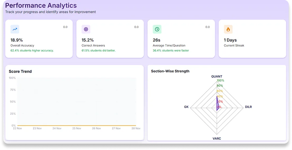Screen dimensions: 292x150
Task: Select the 26s Average Time/Question value
Action: (157, 40)
